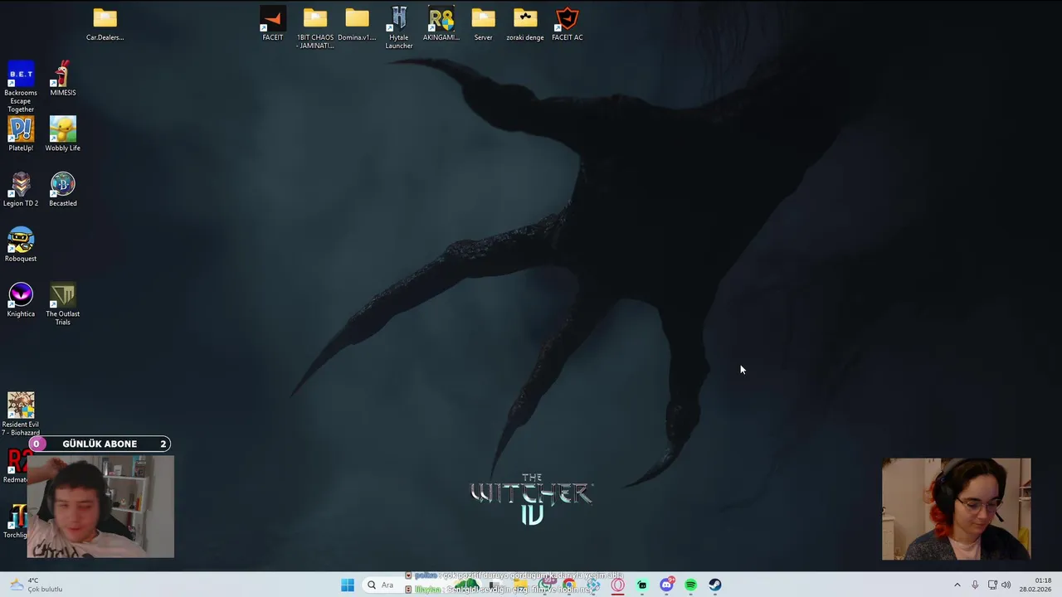This screenshot has width=1062, height=597.
Task: Open the 1BIT CHAOS folder
Action: (x=314, y=28)
